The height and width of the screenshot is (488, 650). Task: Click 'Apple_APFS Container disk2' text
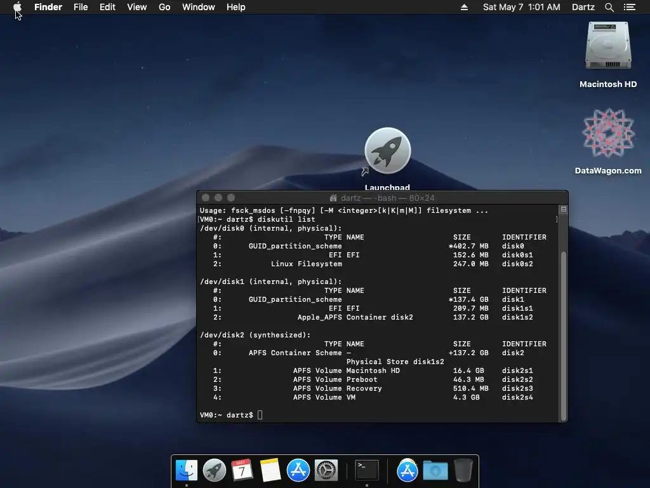click(x=355, y=317)
